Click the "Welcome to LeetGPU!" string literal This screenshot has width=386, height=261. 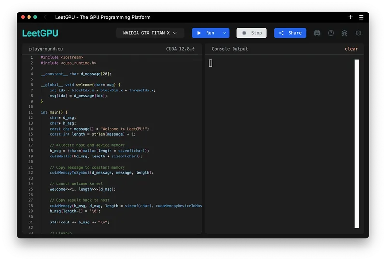pos(124,129)
